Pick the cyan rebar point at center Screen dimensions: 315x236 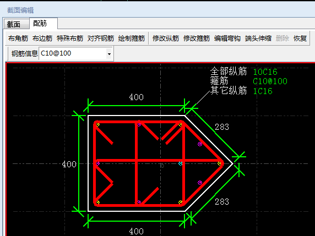[x=181, y=163]
